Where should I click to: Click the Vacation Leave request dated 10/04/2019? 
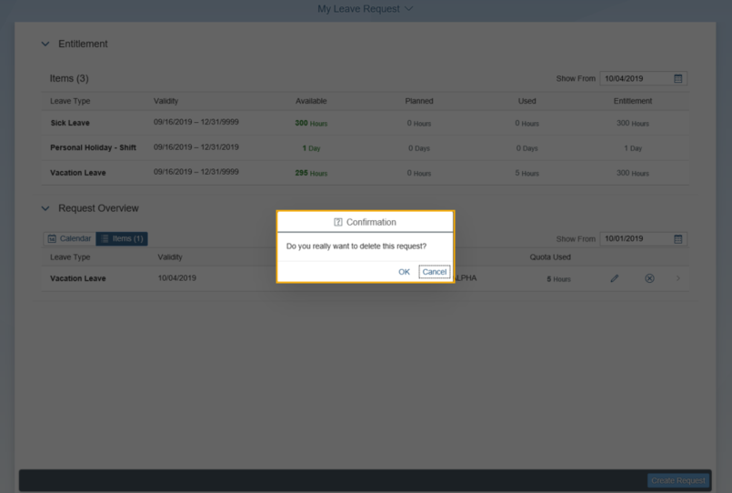(x=78, y=278)
